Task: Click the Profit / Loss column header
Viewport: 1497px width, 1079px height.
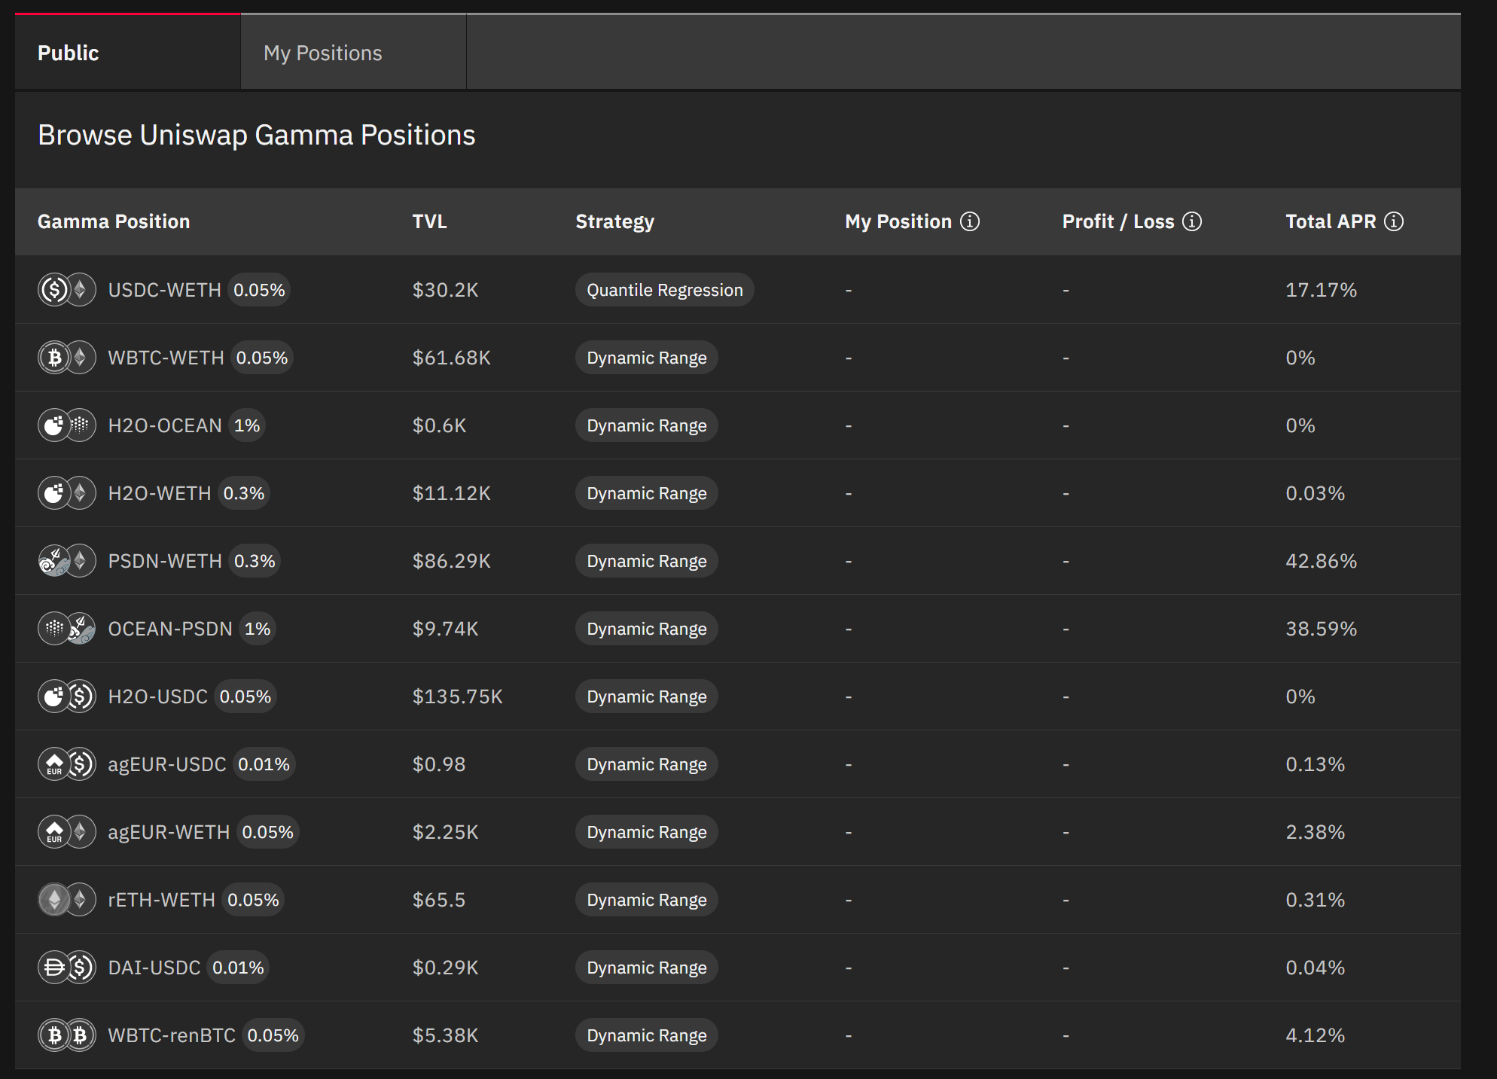Action: [1118, 221]
